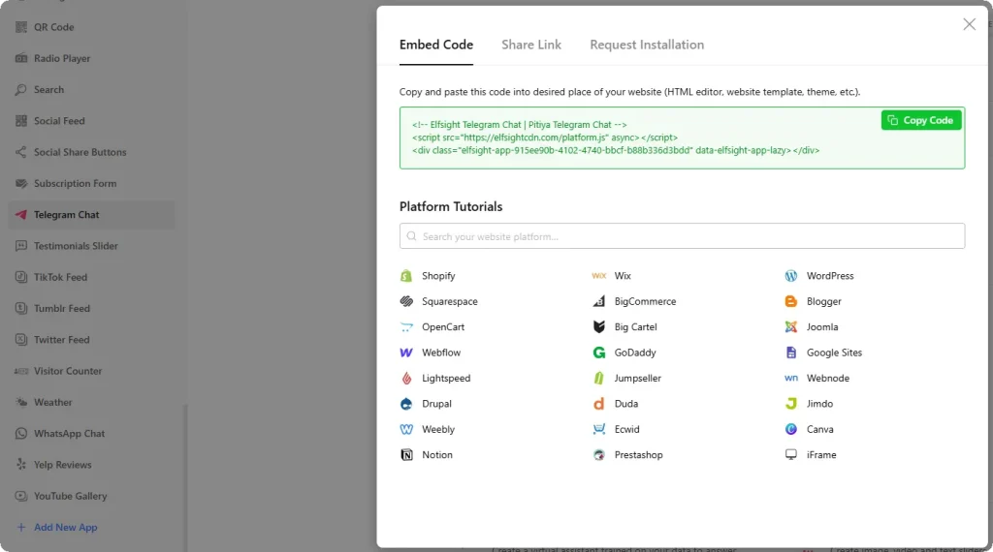Click the Squarespace logo icon
993x552 pixels.
point(406,301)
